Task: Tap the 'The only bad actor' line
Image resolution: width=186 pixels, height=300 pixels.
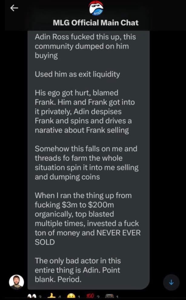Action: click(78, 261)
